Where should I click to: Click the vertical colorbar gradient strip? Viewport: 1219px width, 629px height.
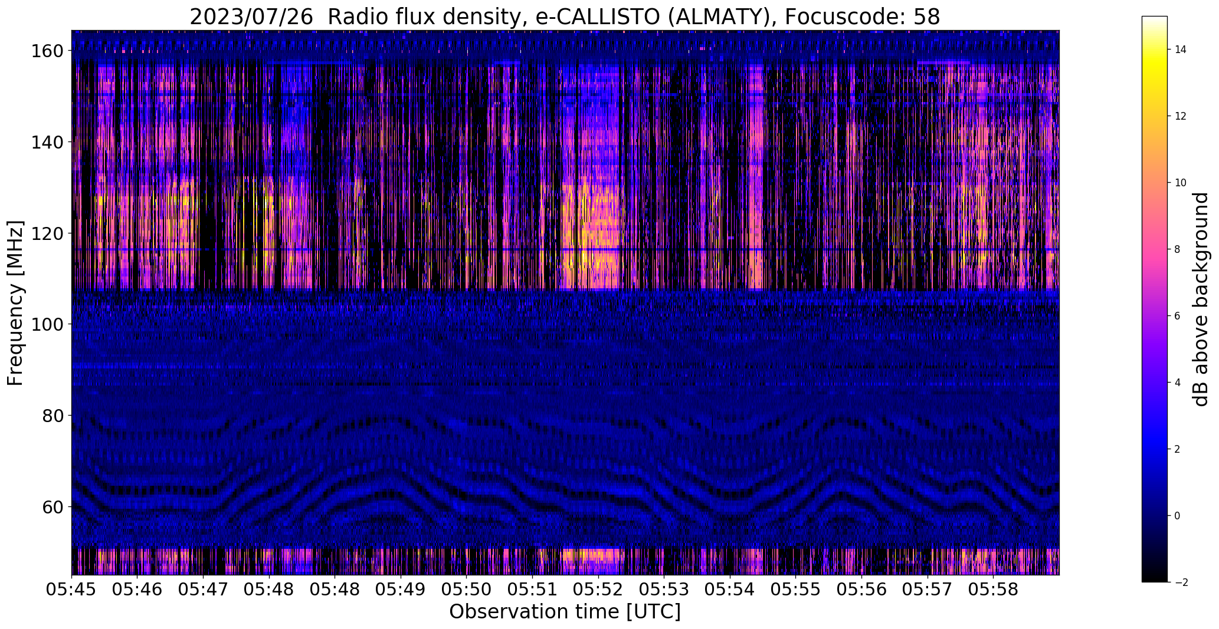coord(1155,299)
